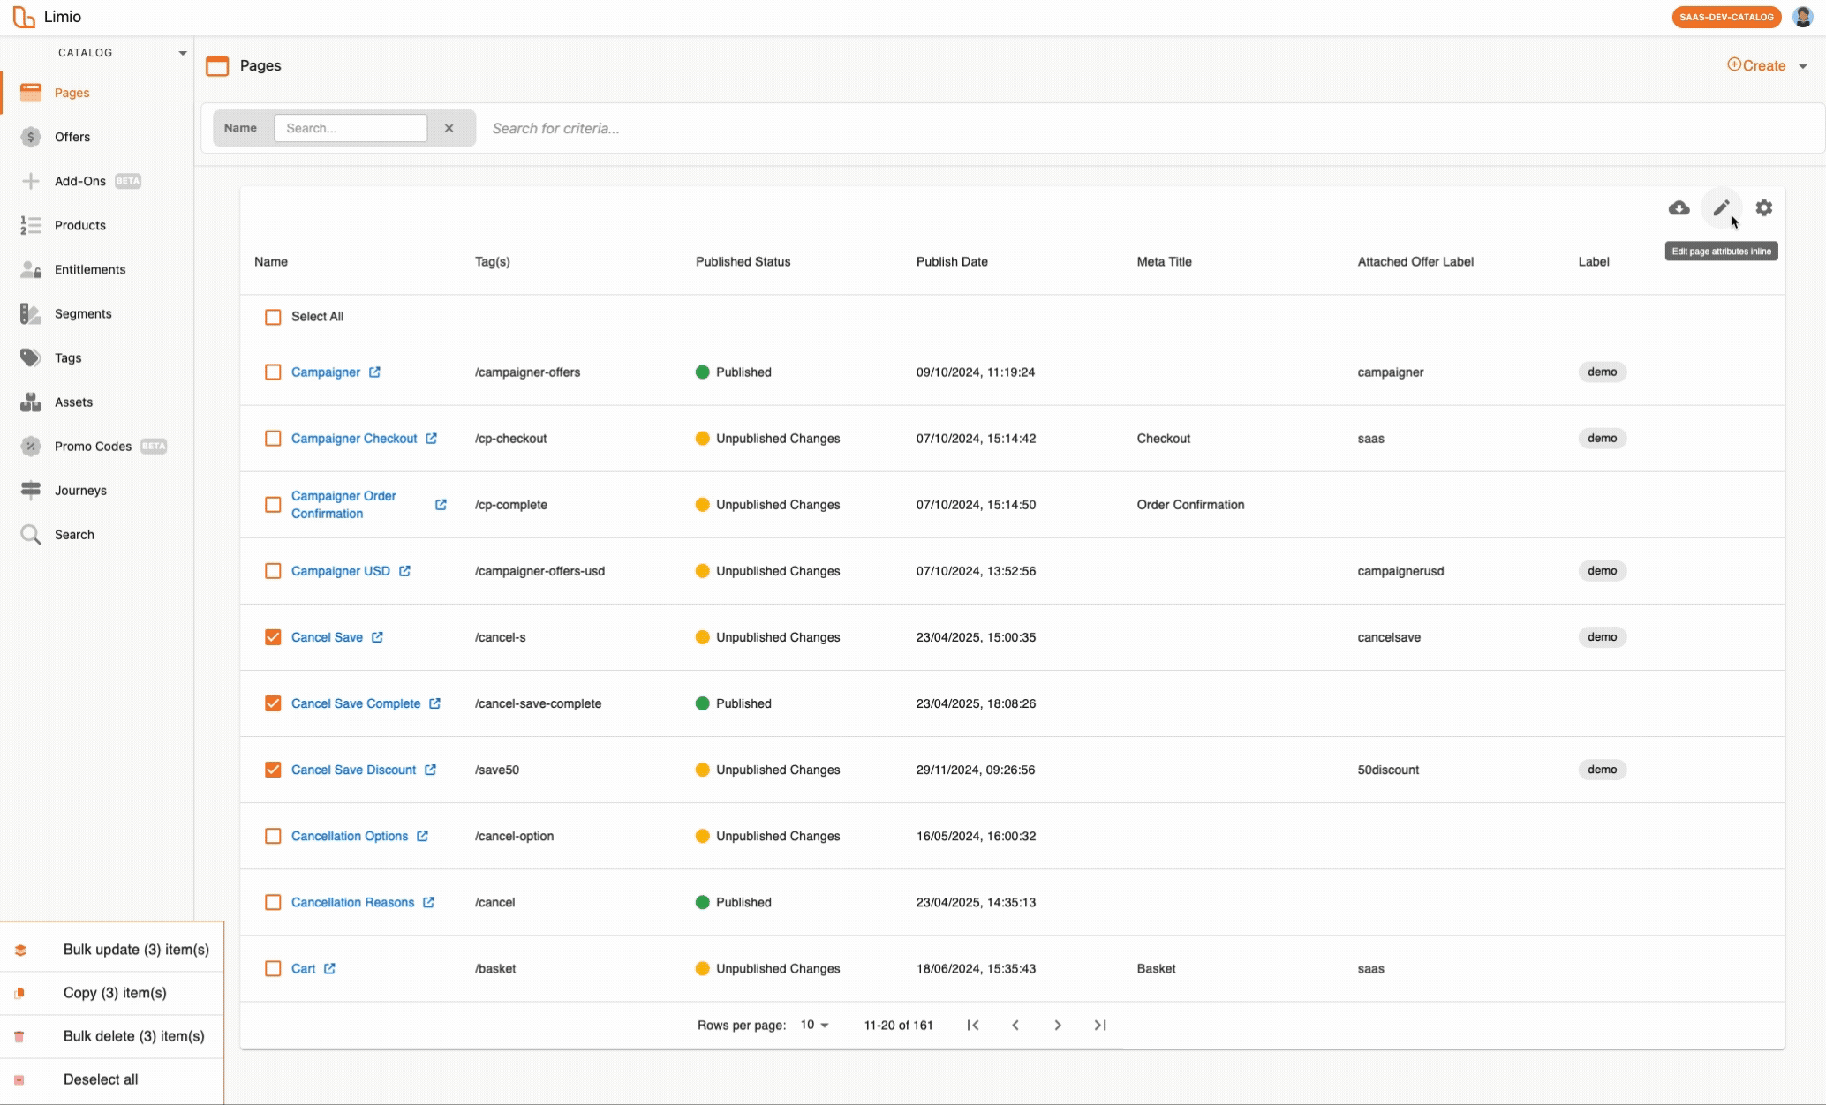The height and width of the screenshot is (1105, 1826).
Task: Open Cancel Save Complete external link icon
Action: (x=434, y=703)
